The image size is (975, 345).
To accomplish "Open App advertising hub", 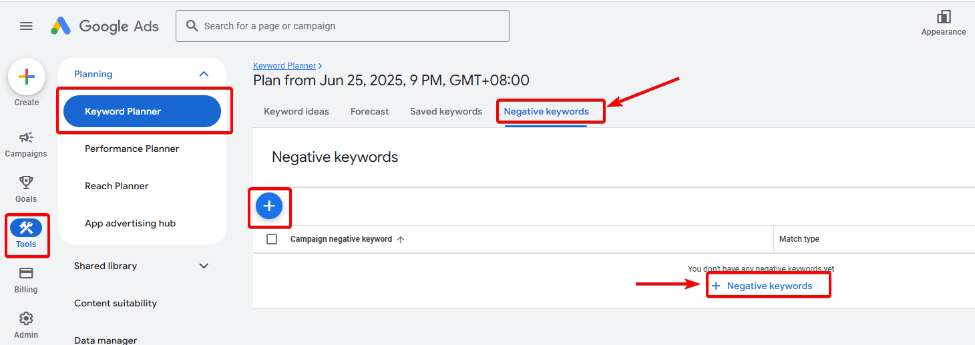I will click(x=130, y=223).
